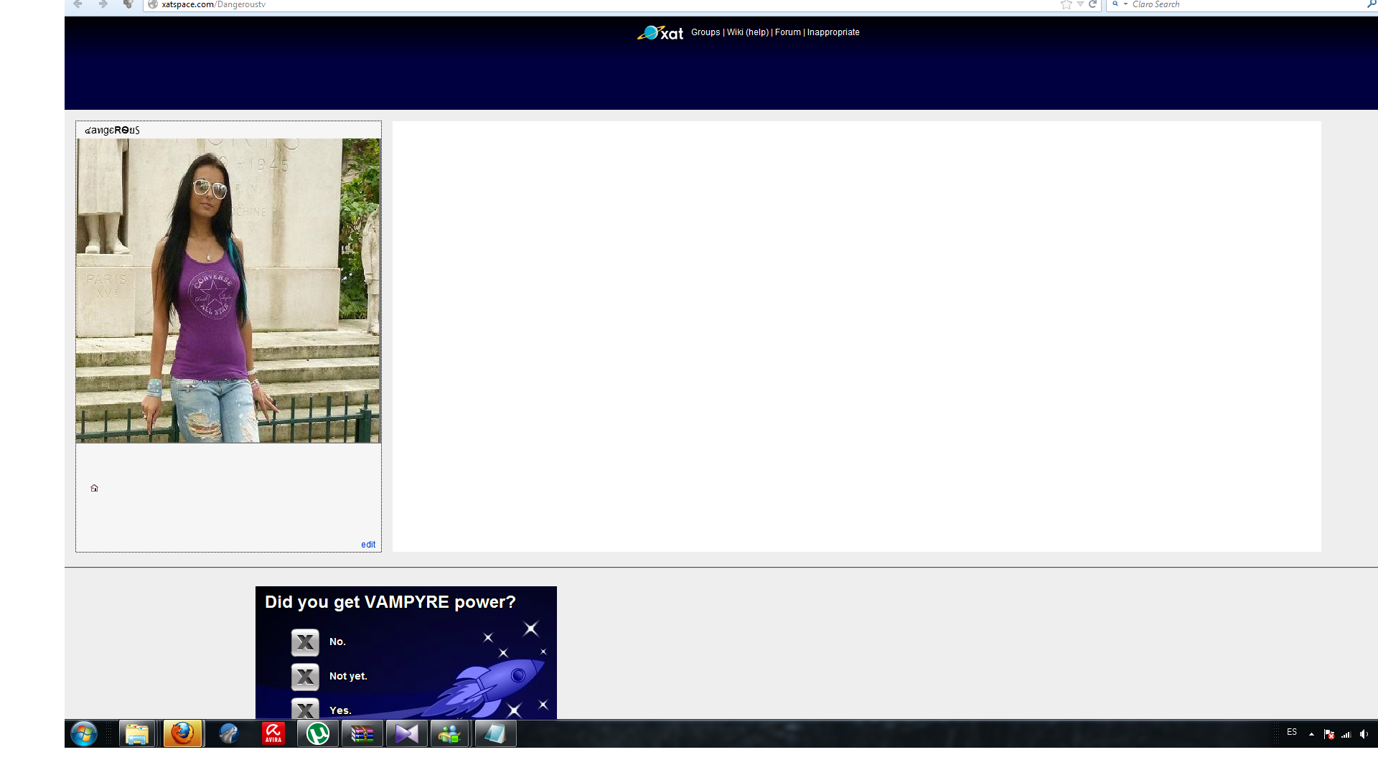Screen dimensions: 1378x775
Task: Show hidden system tray icons
Action: click(1311, 734)
